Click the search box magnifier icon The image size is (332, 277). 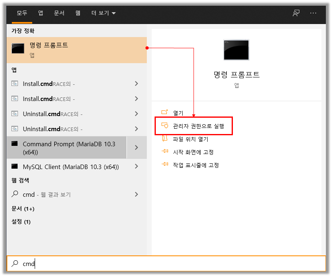(x=15, y=263)
